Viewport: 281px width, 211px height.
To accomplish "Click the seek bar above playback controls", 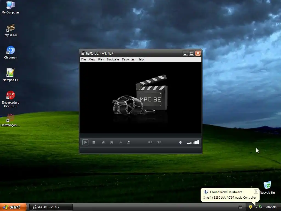I will 141,135.
